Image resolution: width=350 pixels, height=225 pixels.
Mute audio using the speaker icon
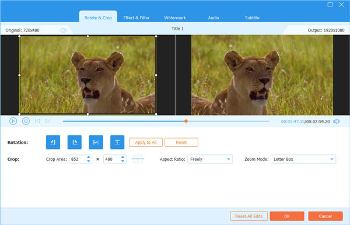click(336, 121)
